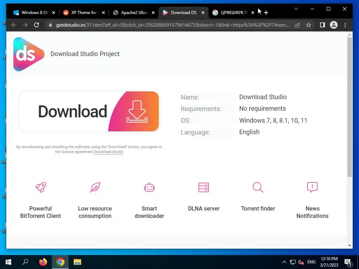
Task: Click the 'DLNA server' label
Action: coord(204,209)
